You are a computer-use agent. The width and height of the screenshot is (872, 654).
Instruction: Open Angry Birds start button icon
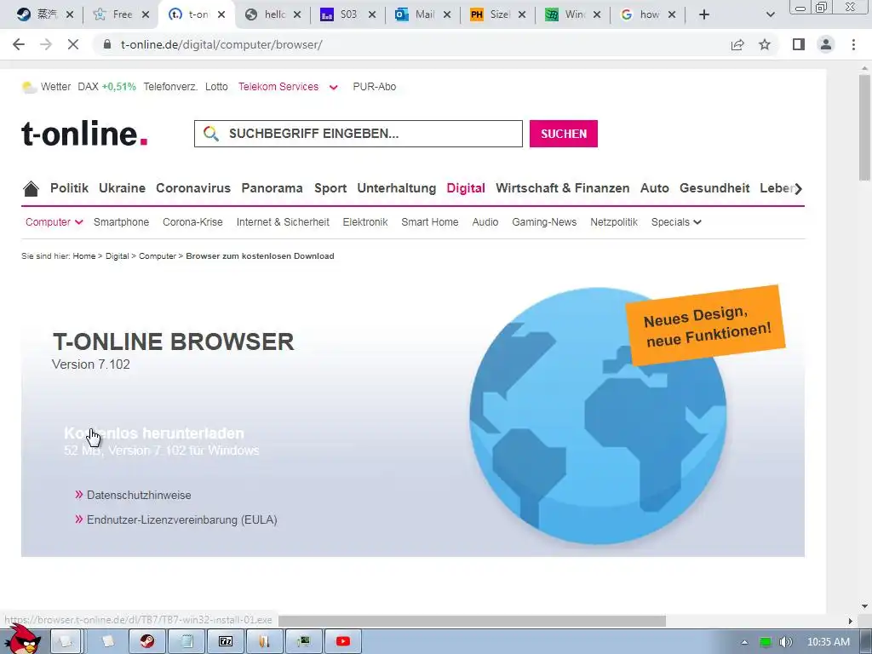(23, 640)
